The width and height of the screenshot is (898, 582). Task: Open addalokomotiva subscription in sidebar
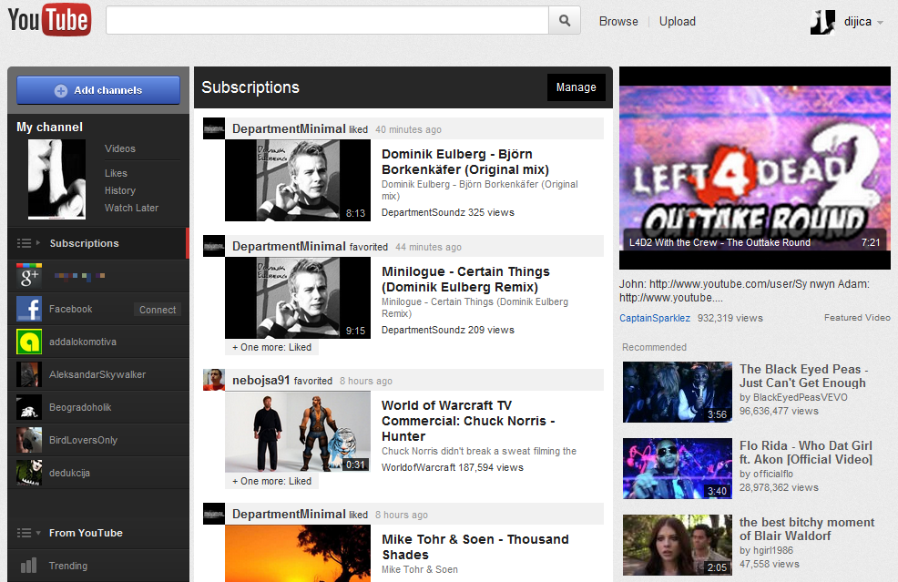pyautogui.click(x=83, y=342)
